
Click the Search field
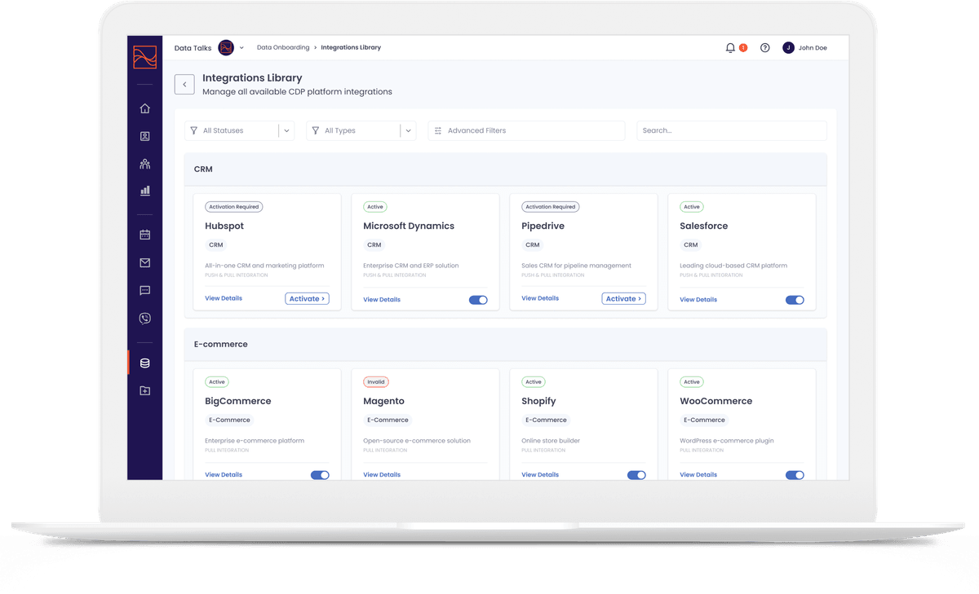[731, 130]
